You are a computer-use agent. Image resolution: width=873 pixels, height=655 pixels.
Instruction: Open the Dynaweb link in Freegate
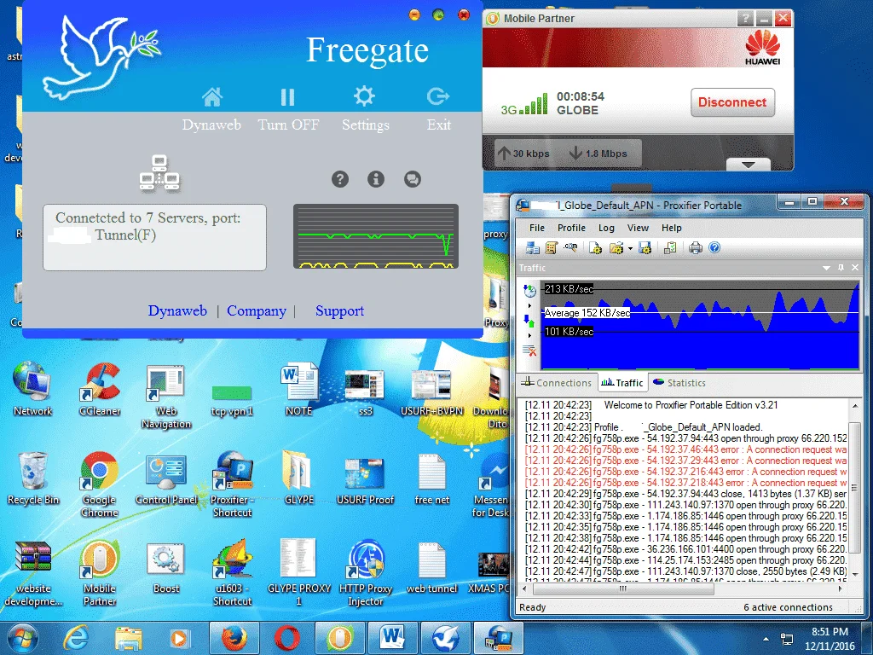[x=177, y=310]
